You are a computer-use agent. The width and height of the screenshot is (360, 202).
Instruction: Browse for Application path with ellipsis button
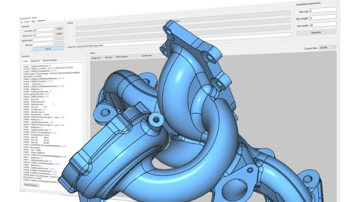click(59, 38)
